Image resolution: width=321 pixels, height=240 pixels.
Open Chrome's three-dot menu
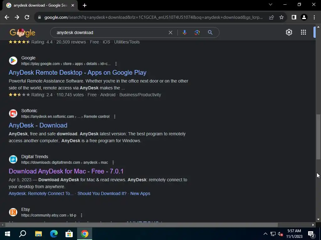(x=314, y=17)
